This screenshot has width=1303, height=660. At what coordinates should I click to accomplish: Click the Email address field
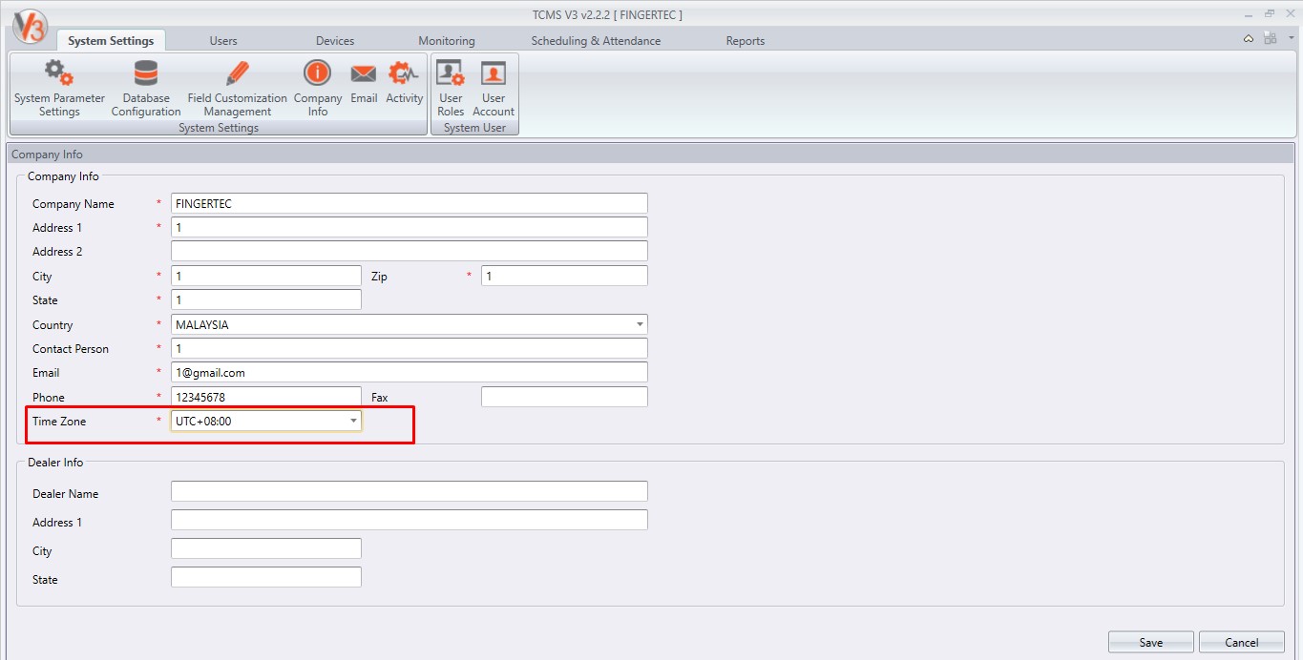tap(410, 372)
